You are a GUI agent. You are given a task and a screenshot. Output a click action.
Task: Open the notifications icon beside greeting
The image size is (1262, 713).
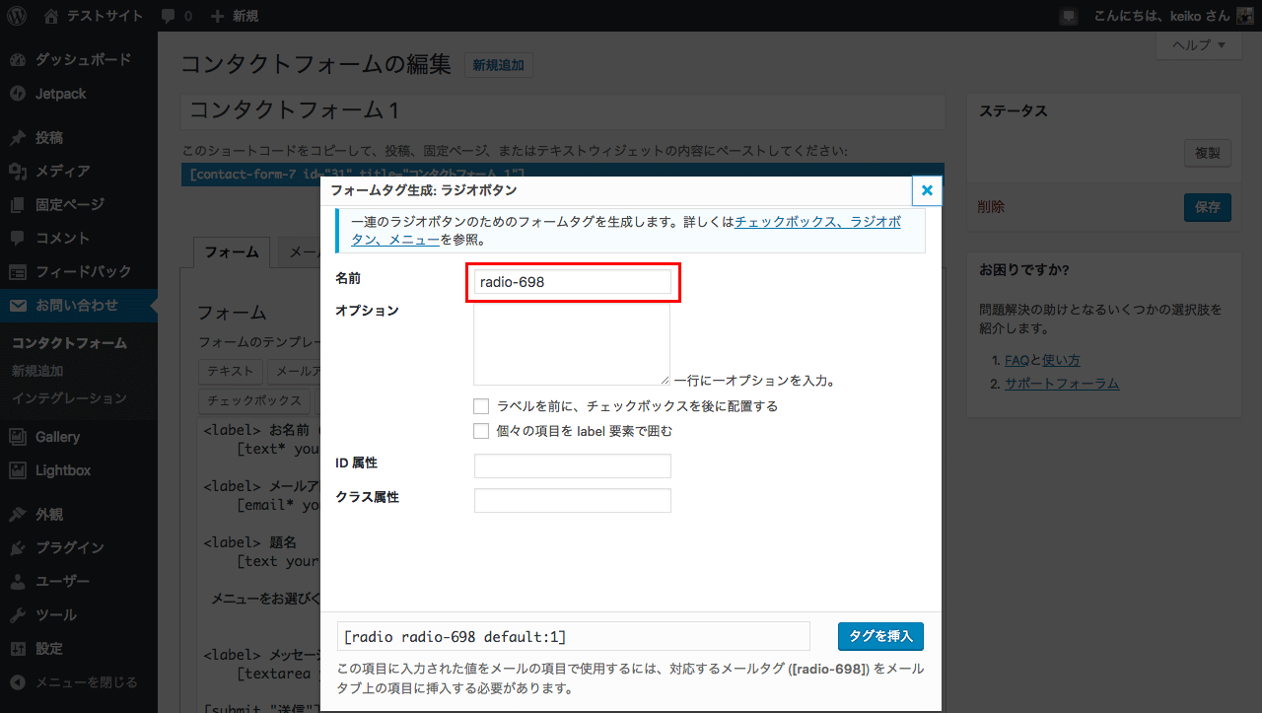coord(1068,16)
